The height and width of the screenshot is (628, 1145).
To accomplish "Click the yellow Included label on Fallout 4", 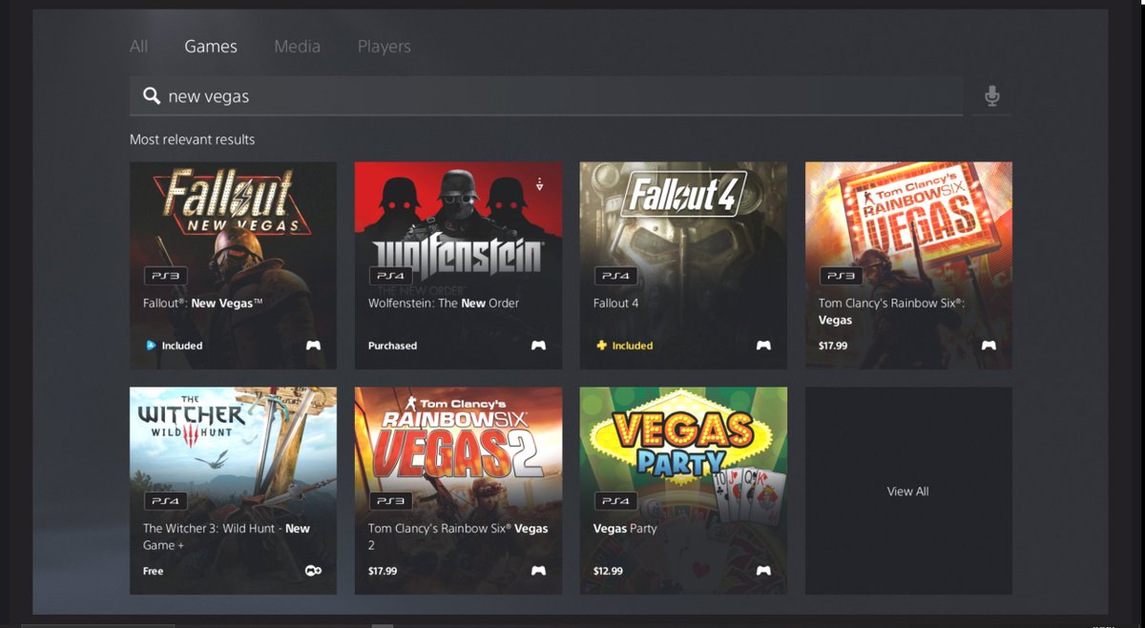I will (633, 345).
